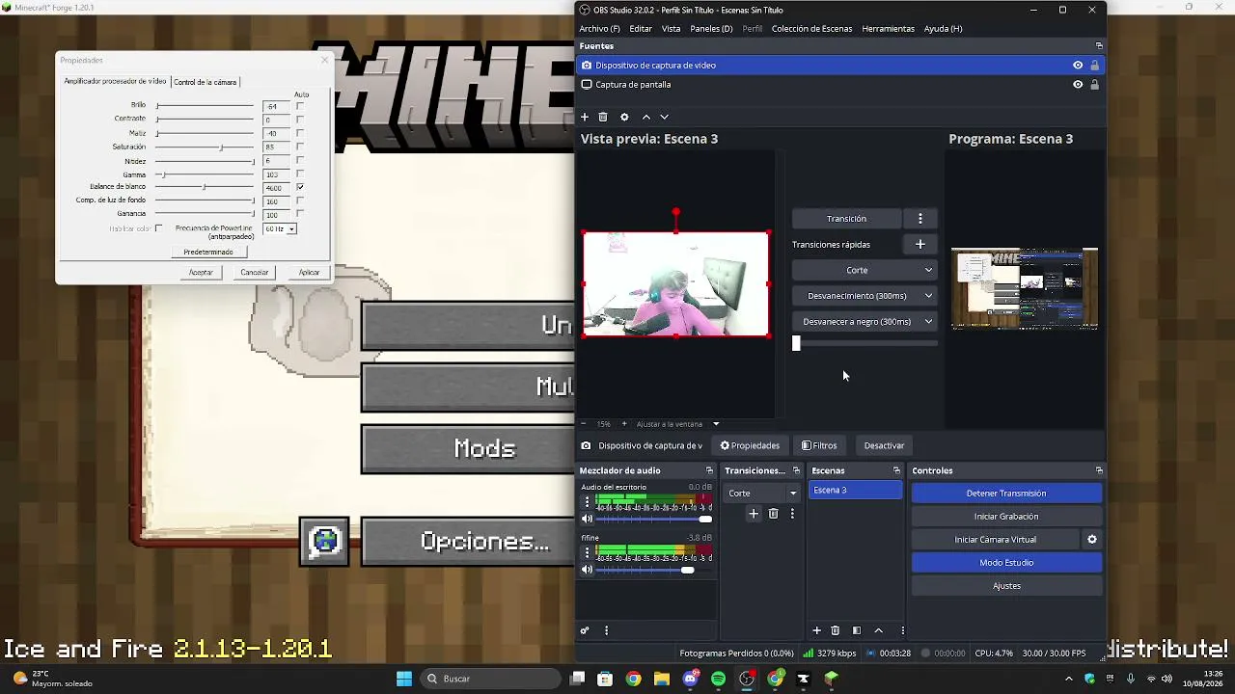Open File Explorer from the taskbar

point(662,679)
